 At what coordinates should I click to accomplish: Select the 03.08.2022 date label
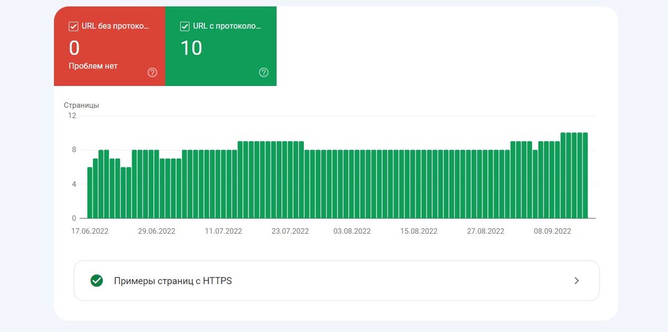point(351,232)
